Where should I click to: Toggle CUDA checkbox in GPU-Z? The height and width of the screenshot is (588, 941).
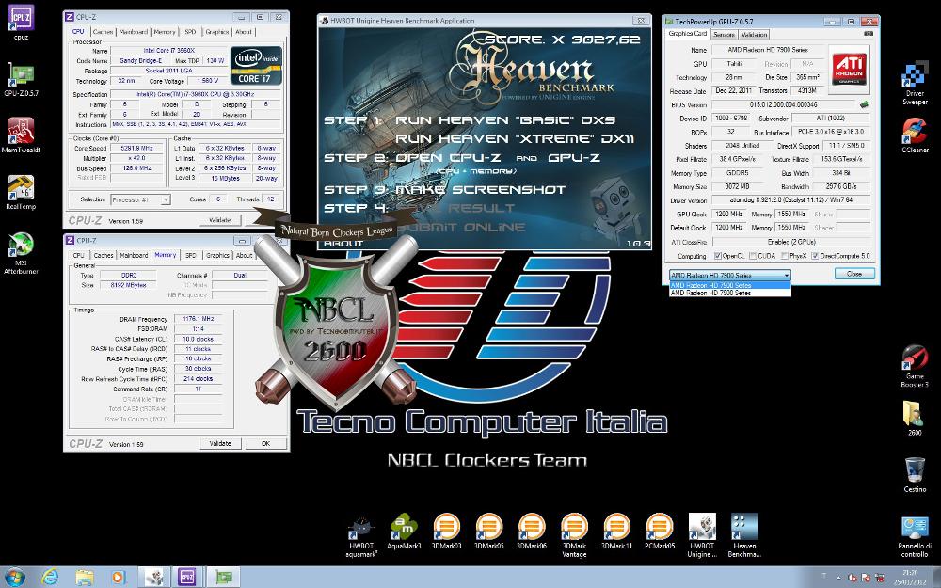752,256
